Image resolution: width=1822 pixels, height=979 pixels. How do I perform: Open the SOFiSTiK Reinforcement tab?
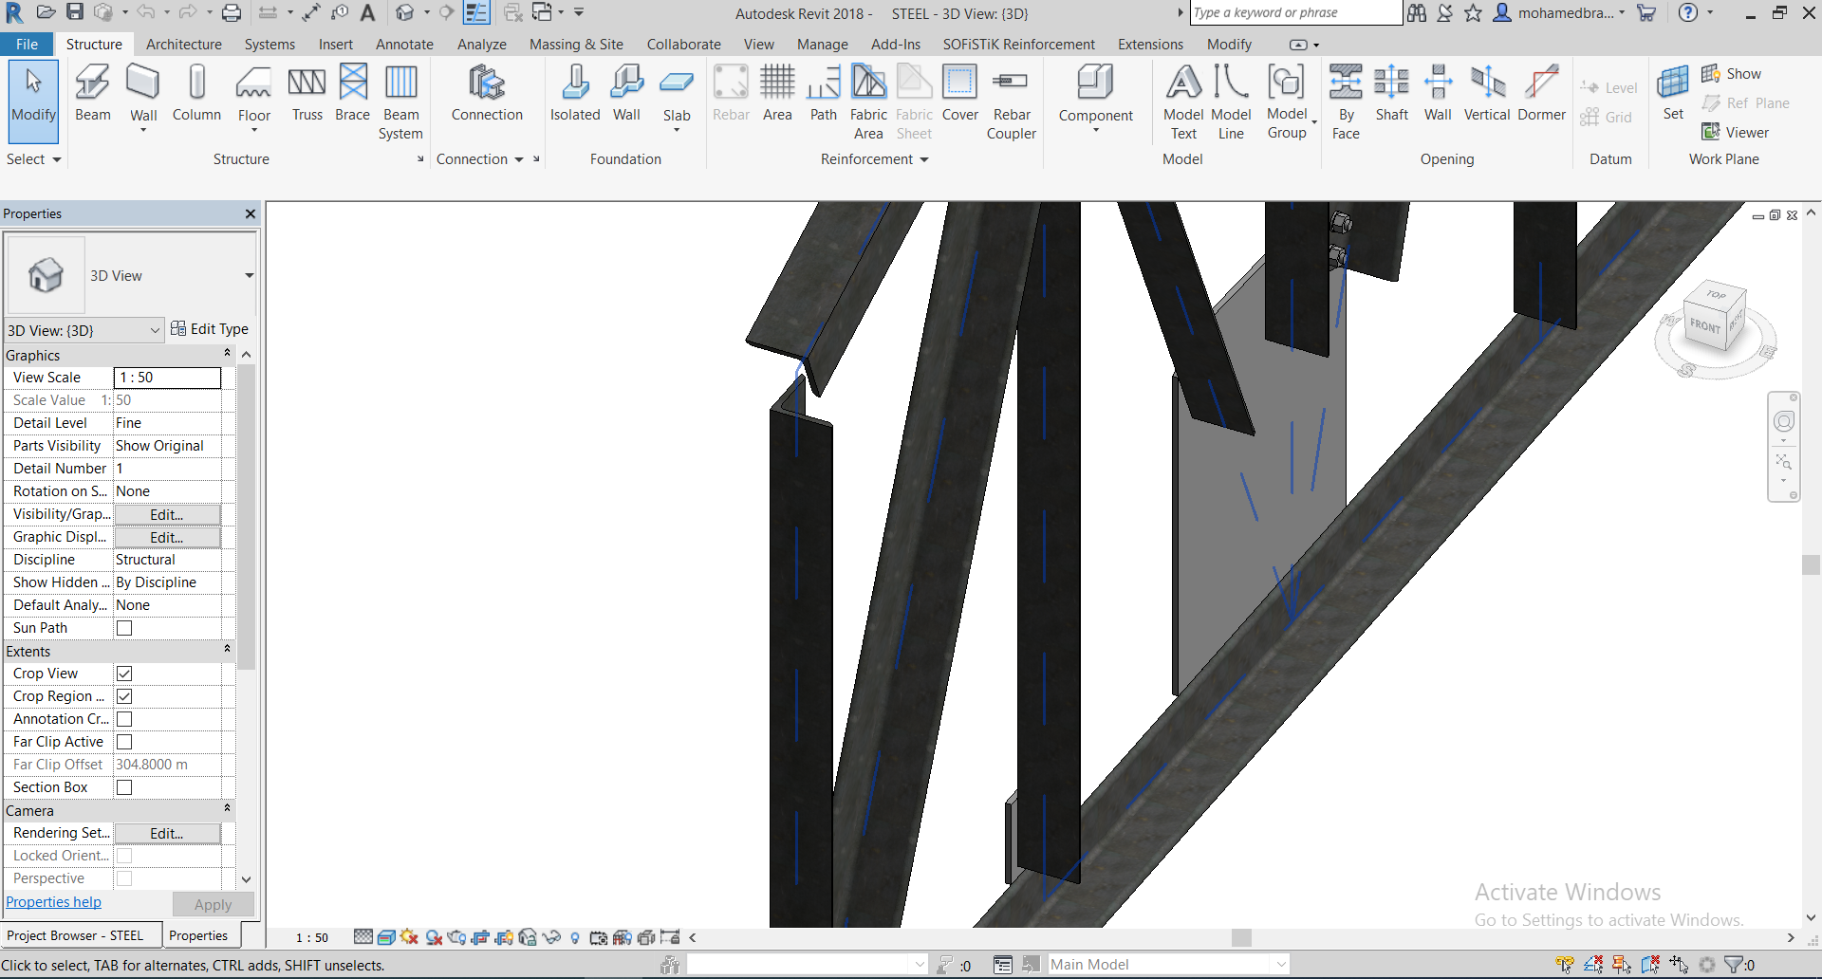coord(1018,44)
